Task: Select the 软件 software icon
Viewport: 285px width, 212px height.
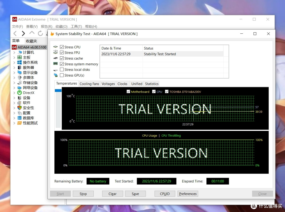Action: pyautogui.click(x=20, y=103)
